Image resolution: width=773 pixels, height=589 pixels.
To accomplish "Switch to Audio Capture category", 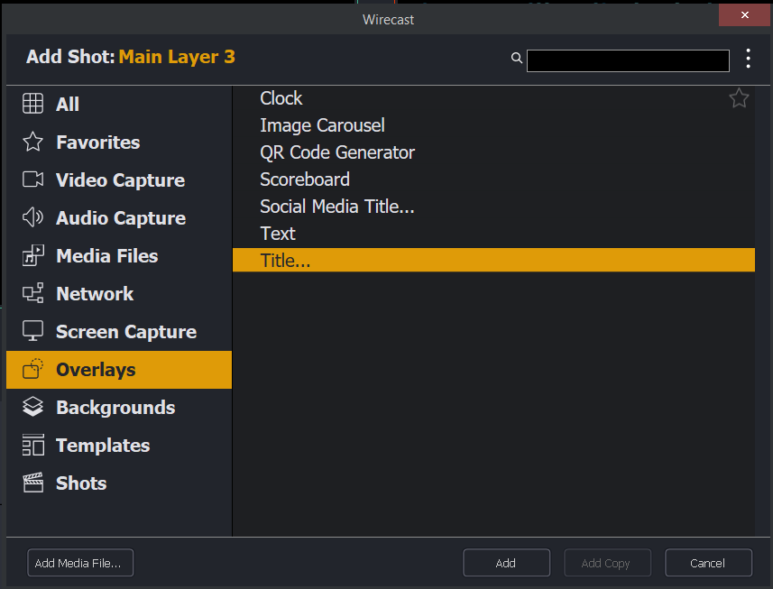I will coord(121,218).
